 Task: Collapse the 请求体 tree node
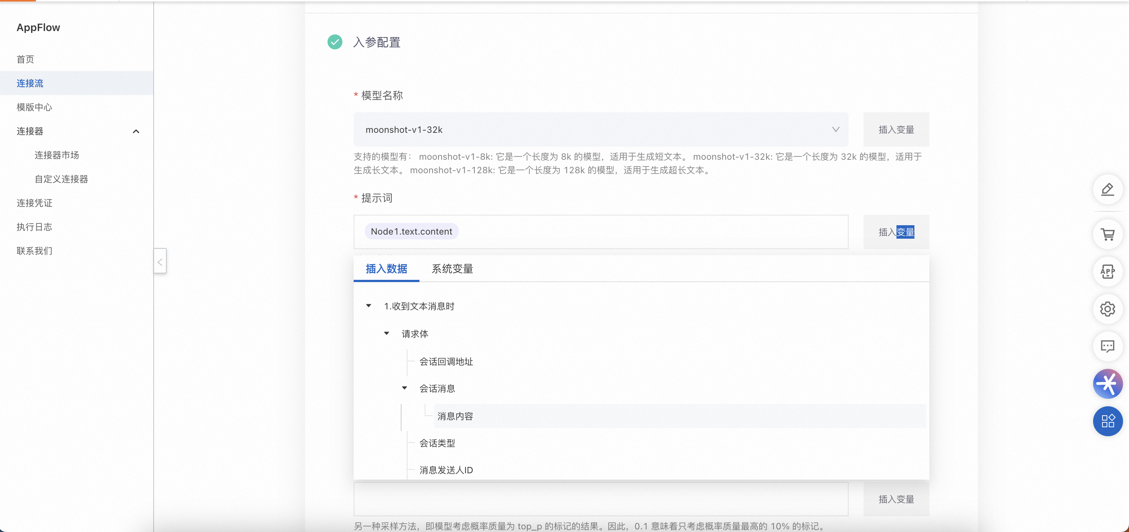[387, 333]
